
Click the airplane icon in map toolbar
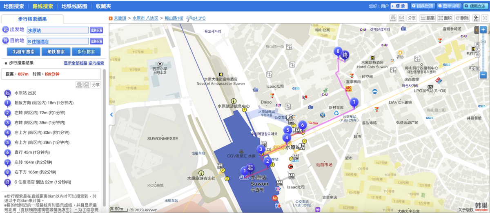tap(476, 18)
